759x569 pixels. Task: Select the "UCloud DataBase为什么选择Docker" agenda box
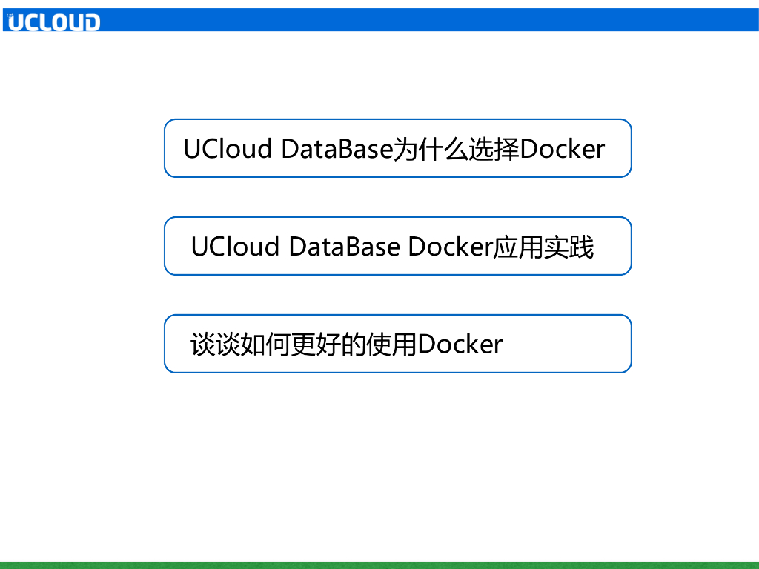click(397, 148)
